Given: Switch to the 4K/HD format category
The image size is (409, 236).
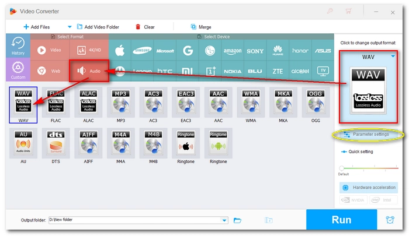Looking at the screenshot, I should [89, 50].
